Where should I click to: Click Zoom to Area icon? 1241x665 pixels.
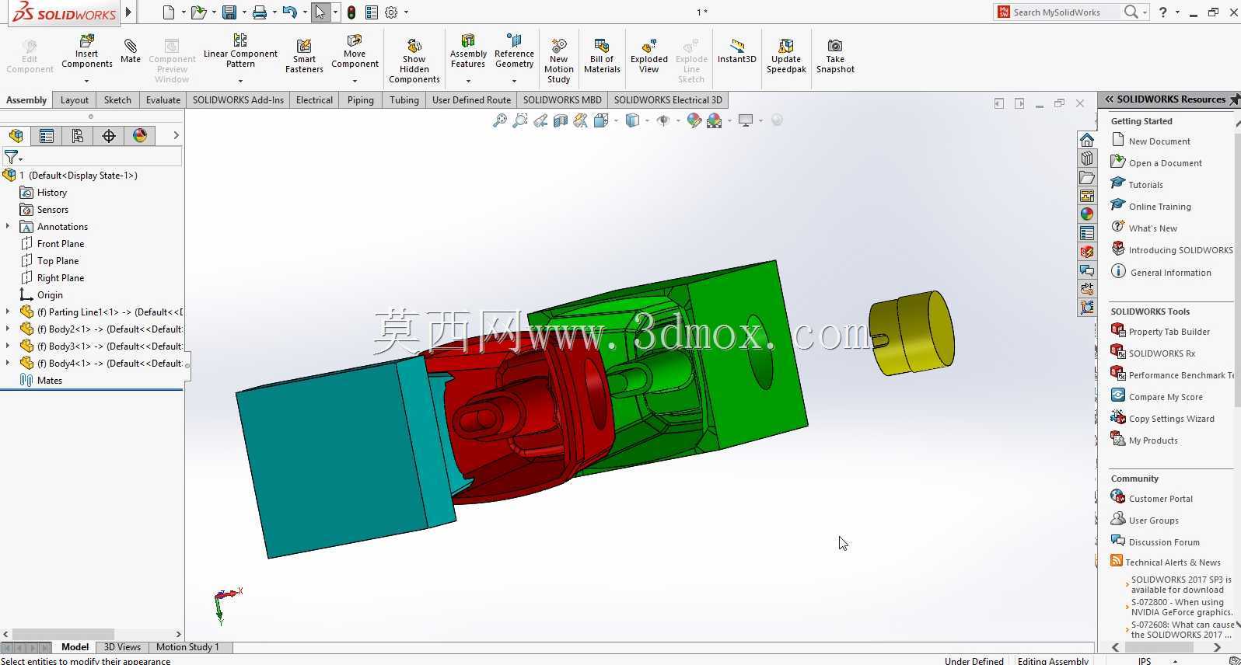[x=520, y=120]
